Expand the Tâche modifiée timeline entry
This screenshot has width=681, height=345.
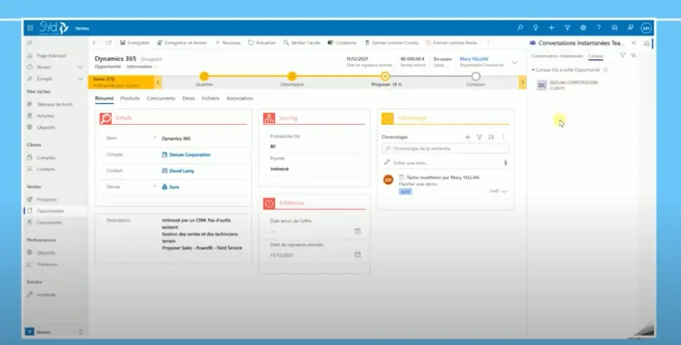504,191
